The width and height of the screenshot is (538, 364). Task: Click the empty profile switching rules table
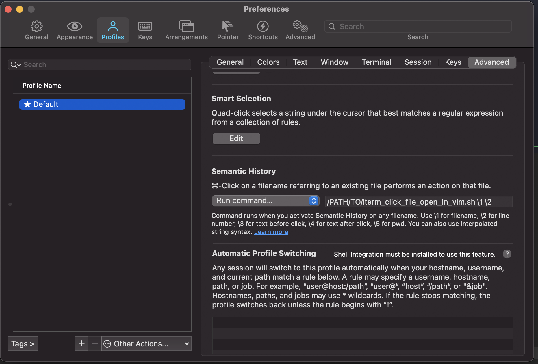click(x=362, y=335)
